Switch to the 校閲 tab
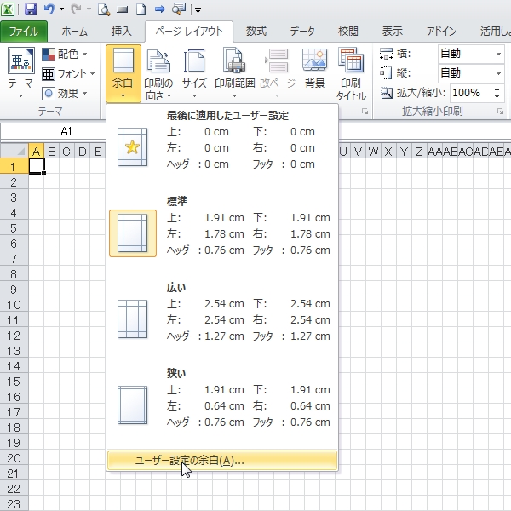This screenshot has height=511, width=511. pos(348,32)
